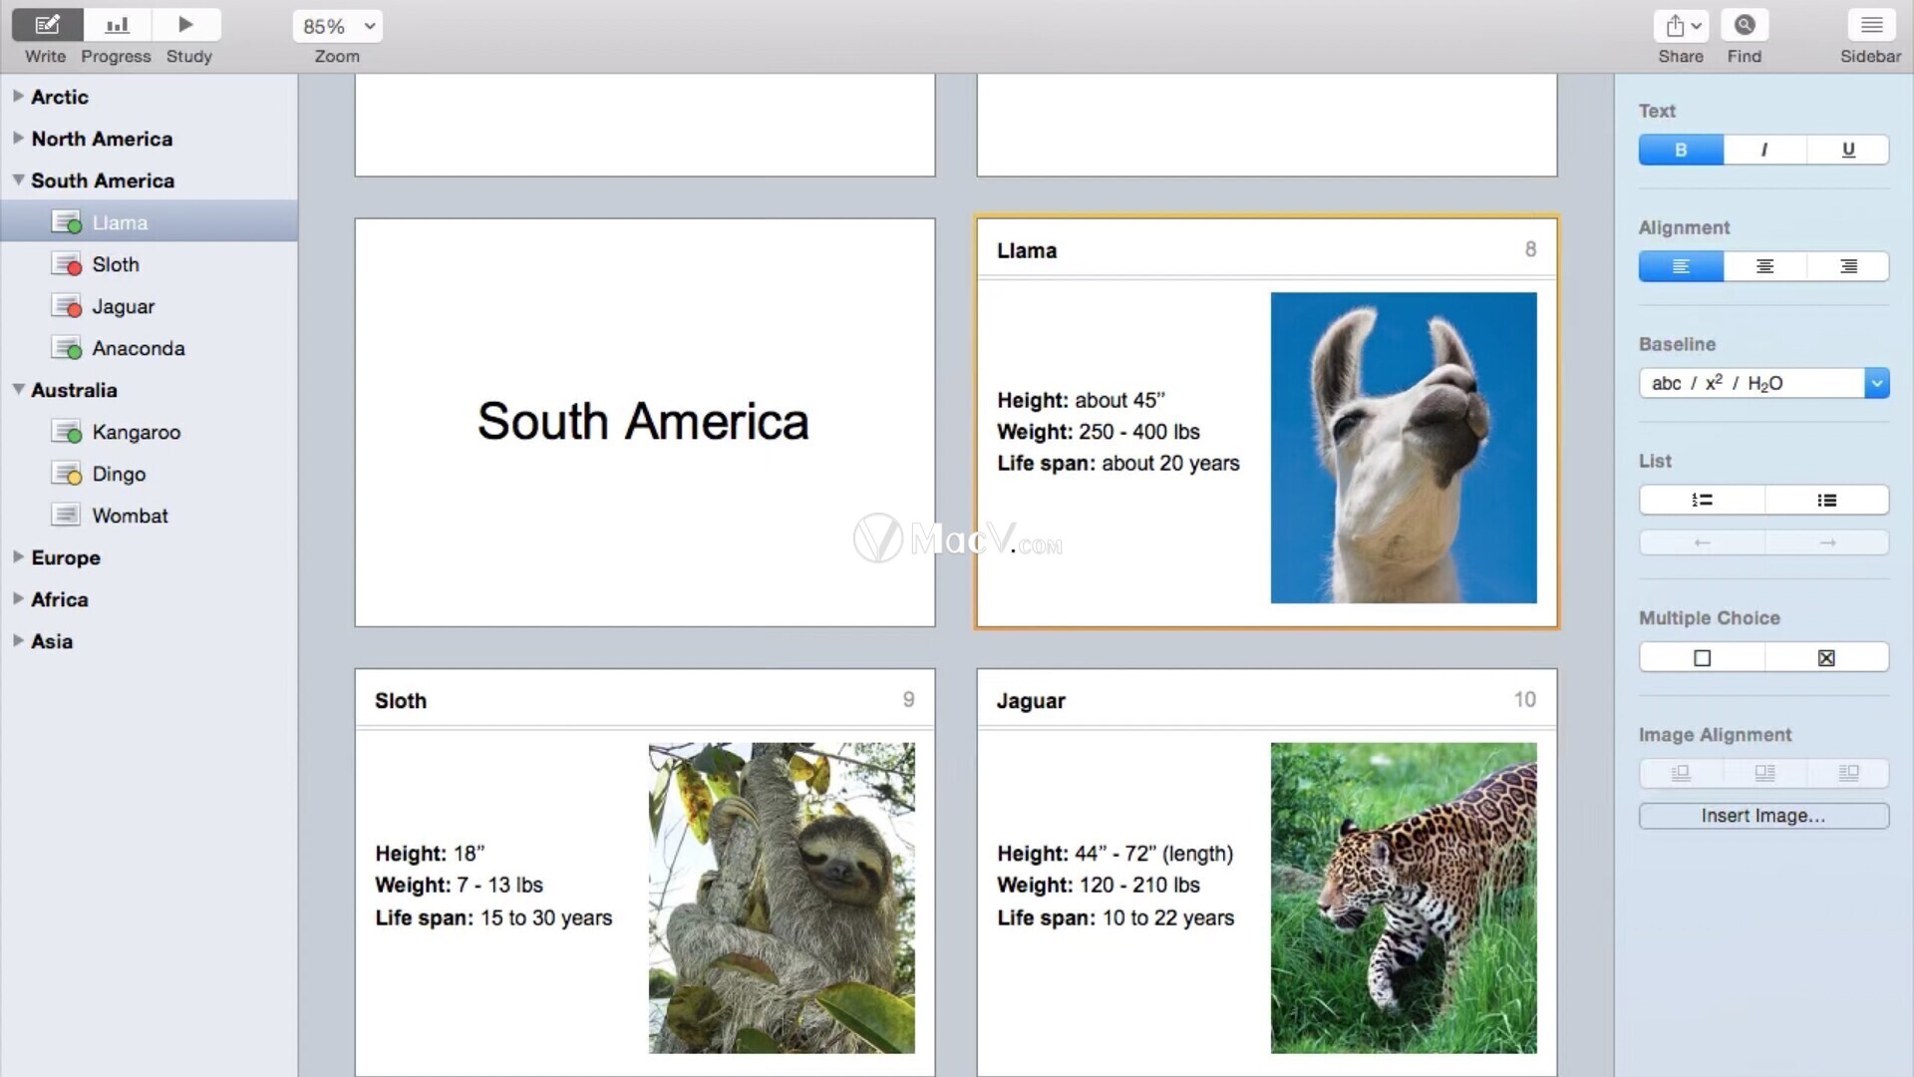
Task: Click the numbered list icon
Action: pos(1701,499)
